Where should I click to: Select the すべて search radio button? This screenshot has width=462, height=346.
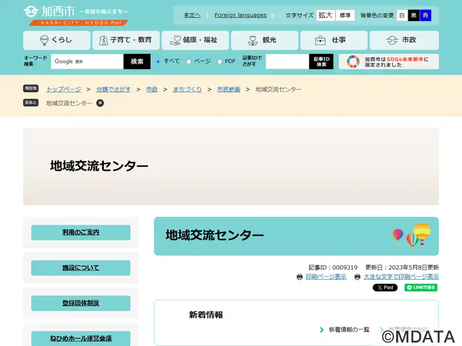[x=158, y=62]
